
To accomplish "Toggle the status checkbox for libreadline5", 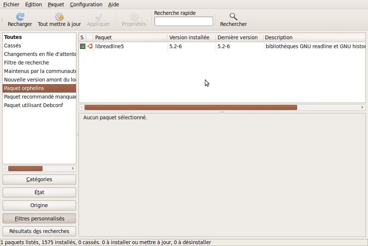I will pyautogui.click(x=82, y=46).
